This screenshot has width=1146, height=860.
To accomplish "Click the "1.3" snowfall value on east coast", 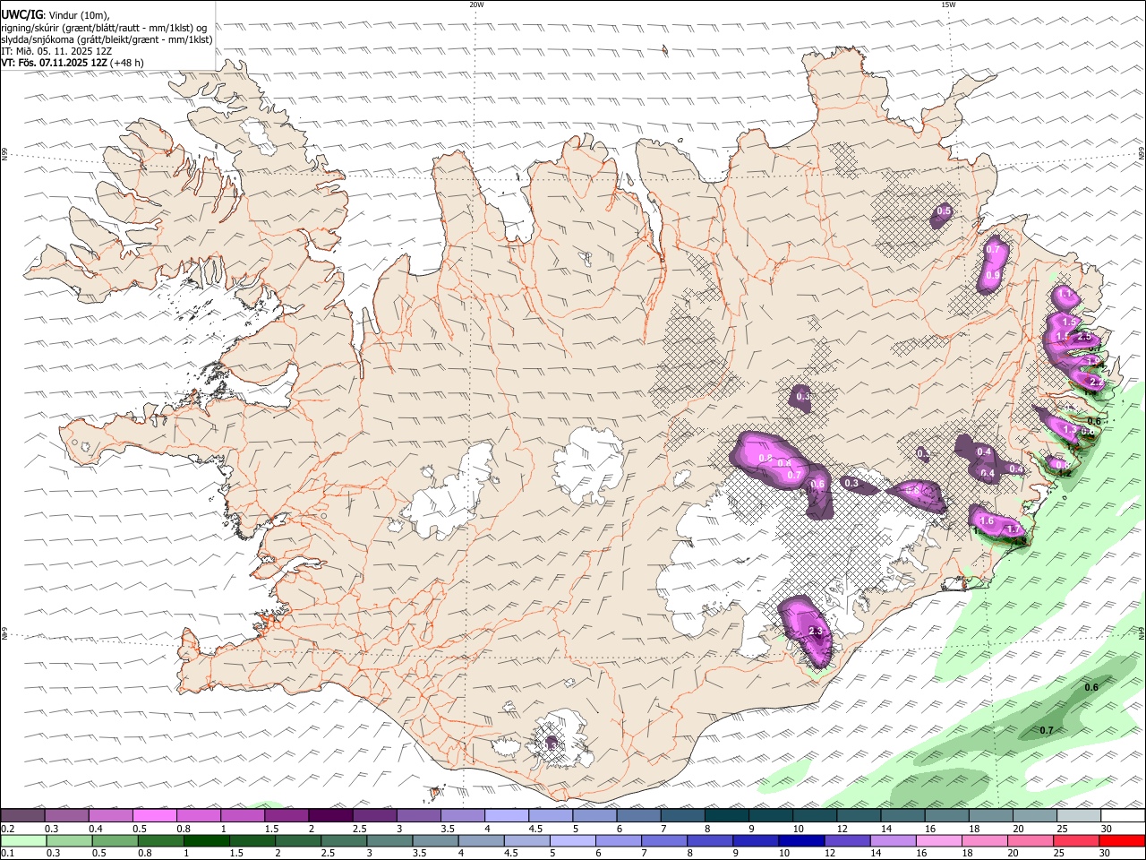I will (x=1070, y=430).
